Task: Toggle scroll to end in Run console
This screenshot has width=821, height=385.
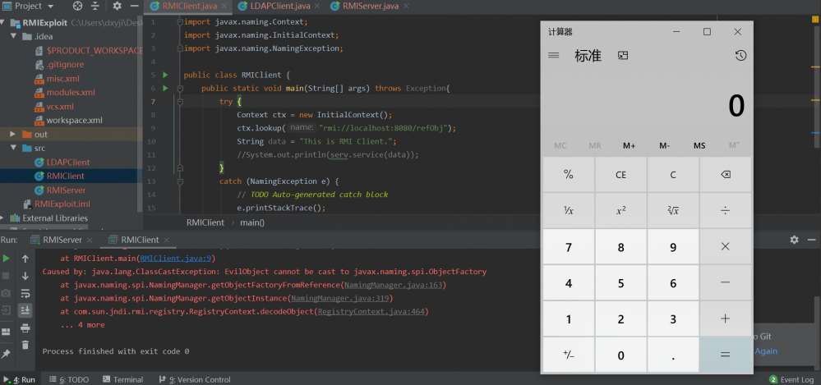Action: 25,309
